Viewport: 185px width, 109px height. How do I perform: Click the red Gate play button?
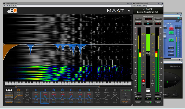tap(144, 81)
